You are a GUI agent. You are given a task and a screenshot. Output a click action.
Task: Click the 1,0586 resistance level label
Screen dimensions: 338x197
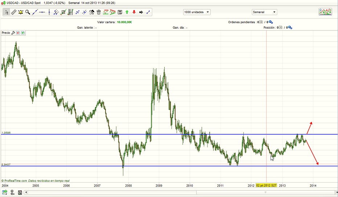point(6,133)
